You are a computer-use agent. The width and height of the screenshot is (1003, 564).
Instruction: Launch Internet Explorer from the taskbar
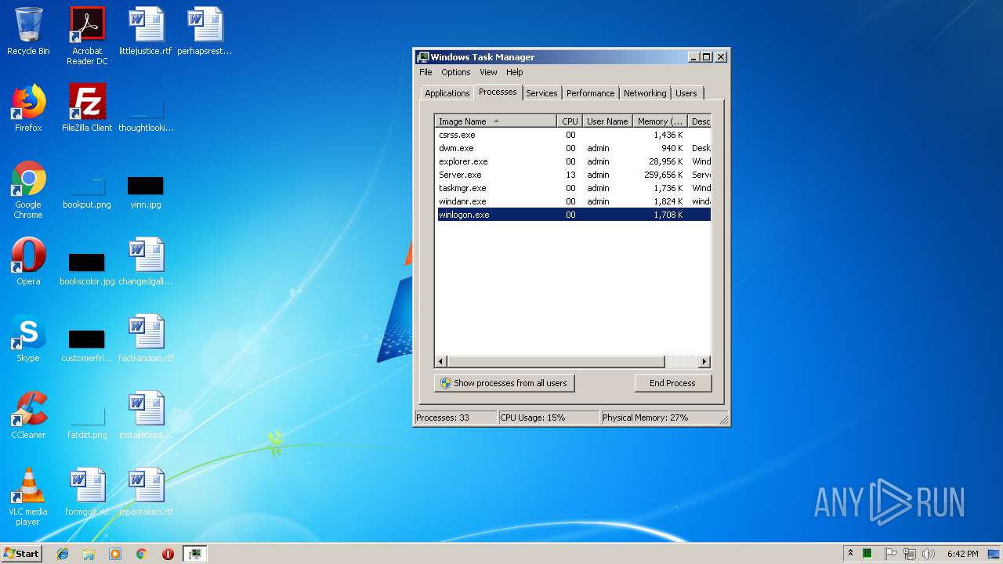click(63, 554)
